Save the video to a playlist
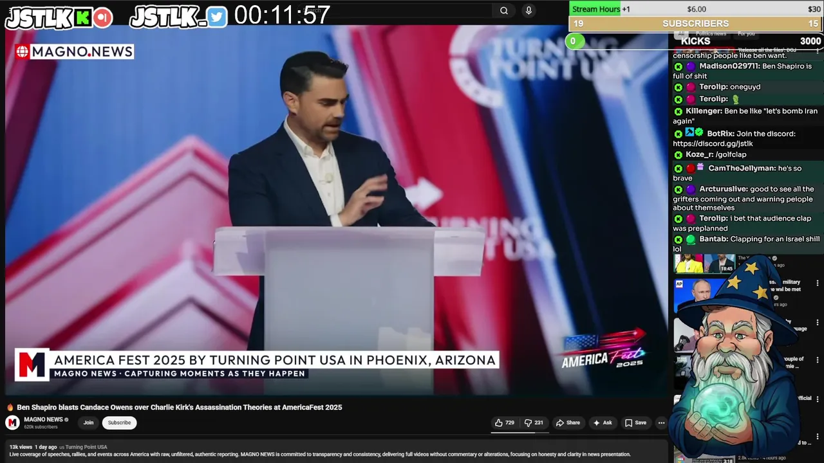Viewport: 824px width, 463px height. click(x=635, y=422)
